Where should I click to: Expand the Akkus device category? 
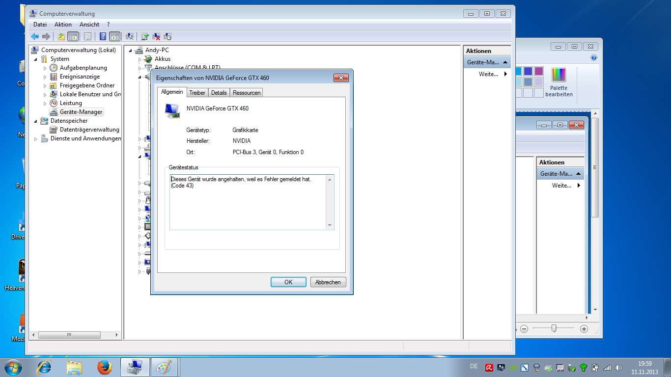coord(140,59)
